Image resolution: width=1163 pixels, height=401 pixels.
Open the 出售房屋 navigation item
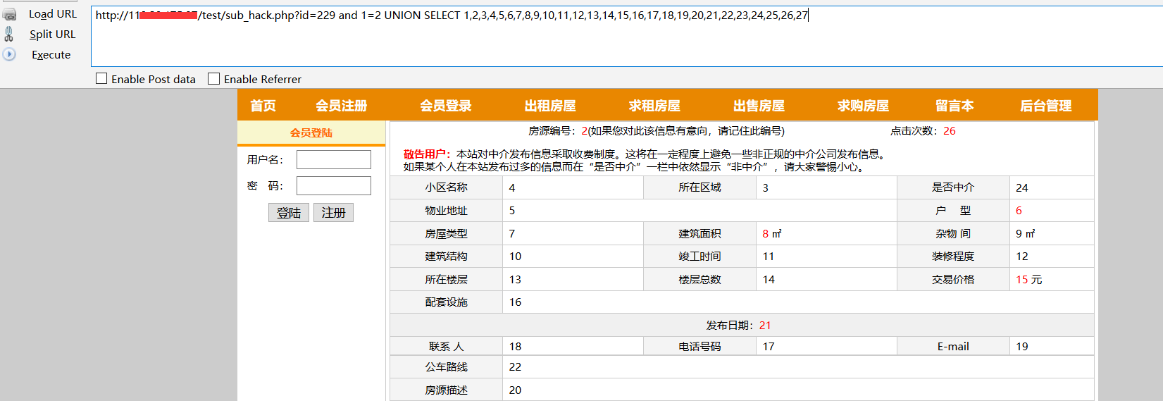click(x=759, y=106)
